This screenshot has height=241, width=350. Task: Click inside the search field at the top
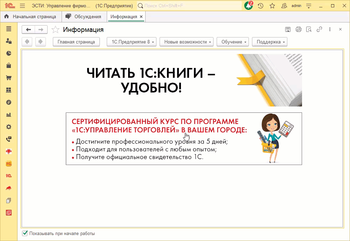(x=175, y=6)
